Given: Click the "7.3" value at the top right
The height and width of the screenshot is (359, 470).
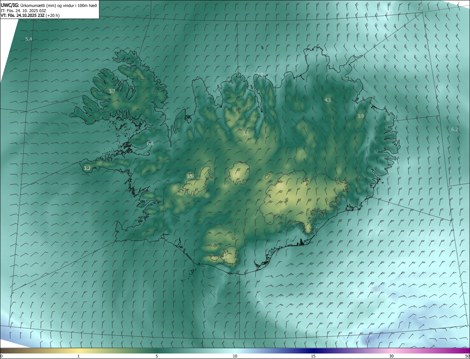Looking at the screenshot, I should coord(420,8).
